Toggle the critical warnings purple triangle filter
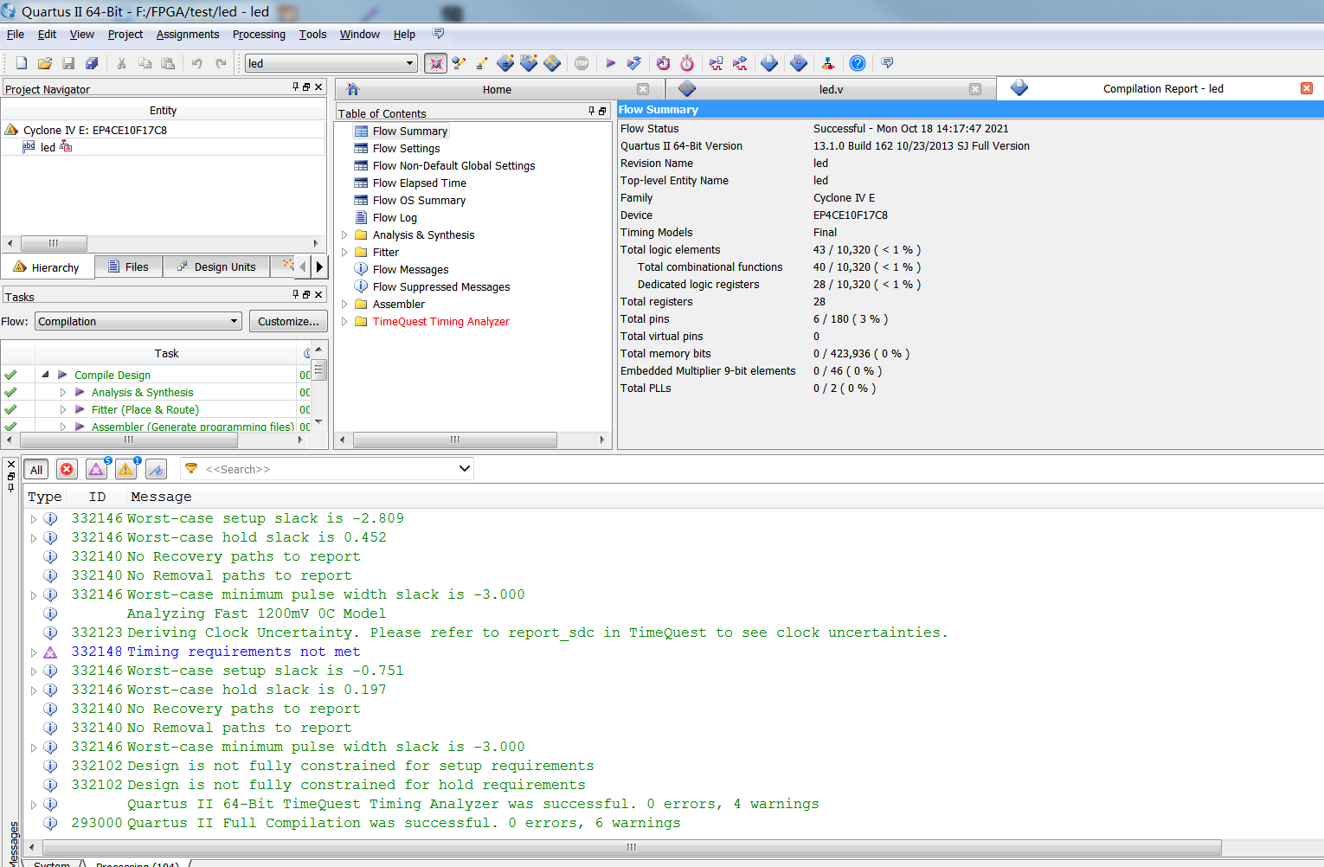 [96, 469]
